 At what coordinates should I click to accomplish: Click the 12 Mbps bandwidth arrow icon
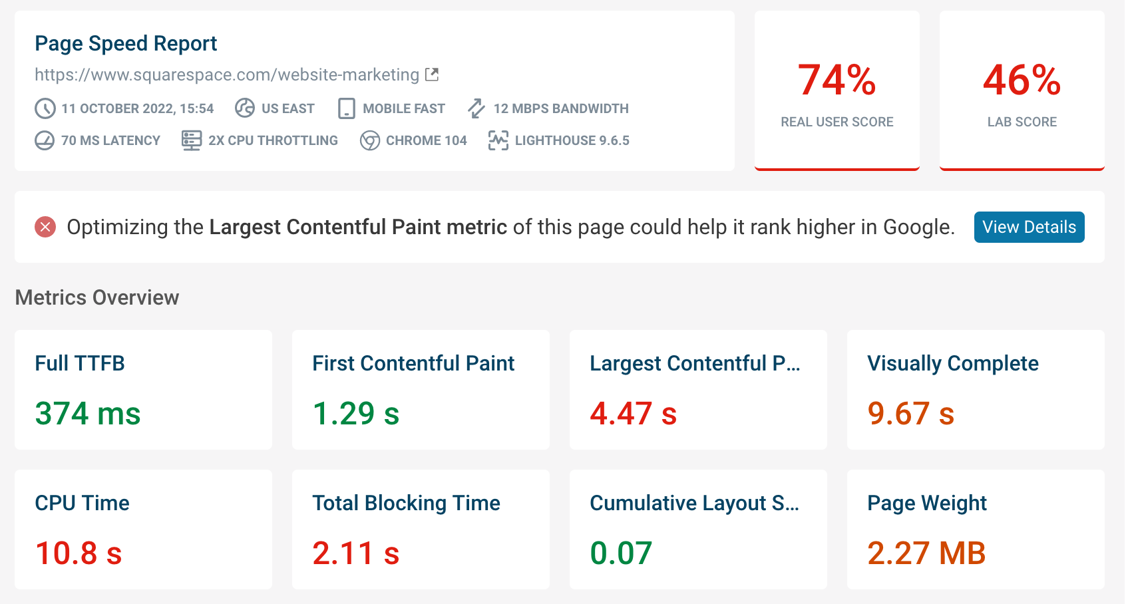476,108
